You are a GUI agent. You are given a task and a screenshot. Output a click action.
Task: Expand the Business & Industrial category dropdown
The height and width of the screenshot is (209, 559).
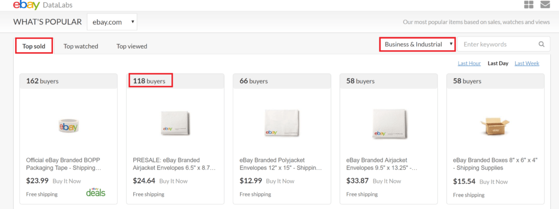click(x=417, y=45)
